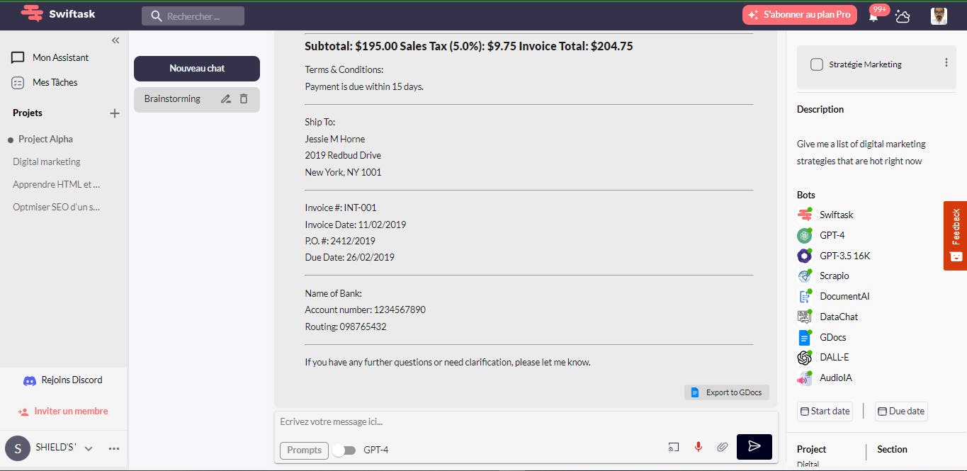Screen dimensions: 967x471
Task: Select the GPT-3.5 16K bot
Action: click(x=834, y=256)
